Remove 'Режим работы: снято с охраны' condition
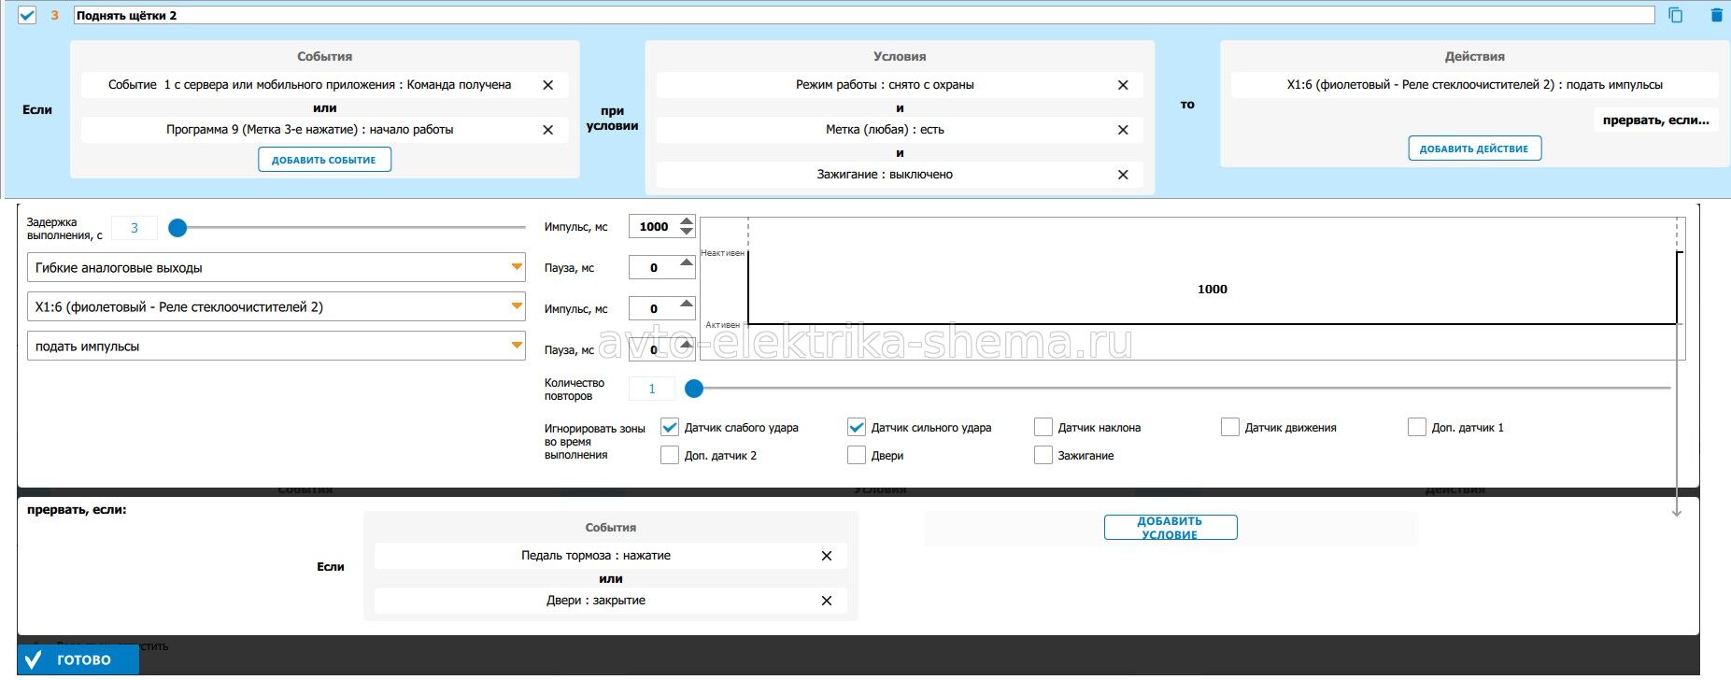 coord(1123,85)
